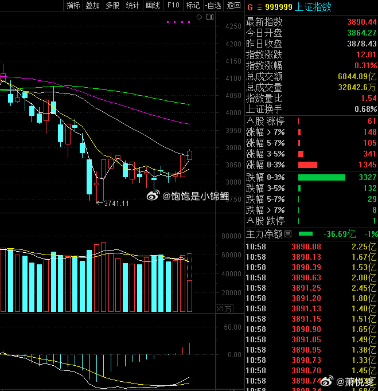Click the green 主力净额 net flow bar
The height and width of the screenshot is (391, 378).
point(305,234)
